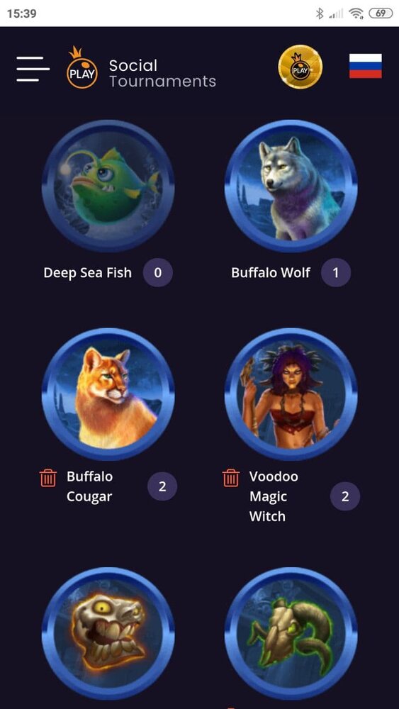The image size is (399, 709).
Task: Select the Deep Sea Fish avatar
Action: click(108, 186)
